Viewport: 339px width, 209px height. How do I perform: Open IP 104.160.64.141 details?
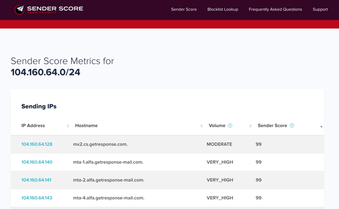pyautogui.click(x=36, y=180)
